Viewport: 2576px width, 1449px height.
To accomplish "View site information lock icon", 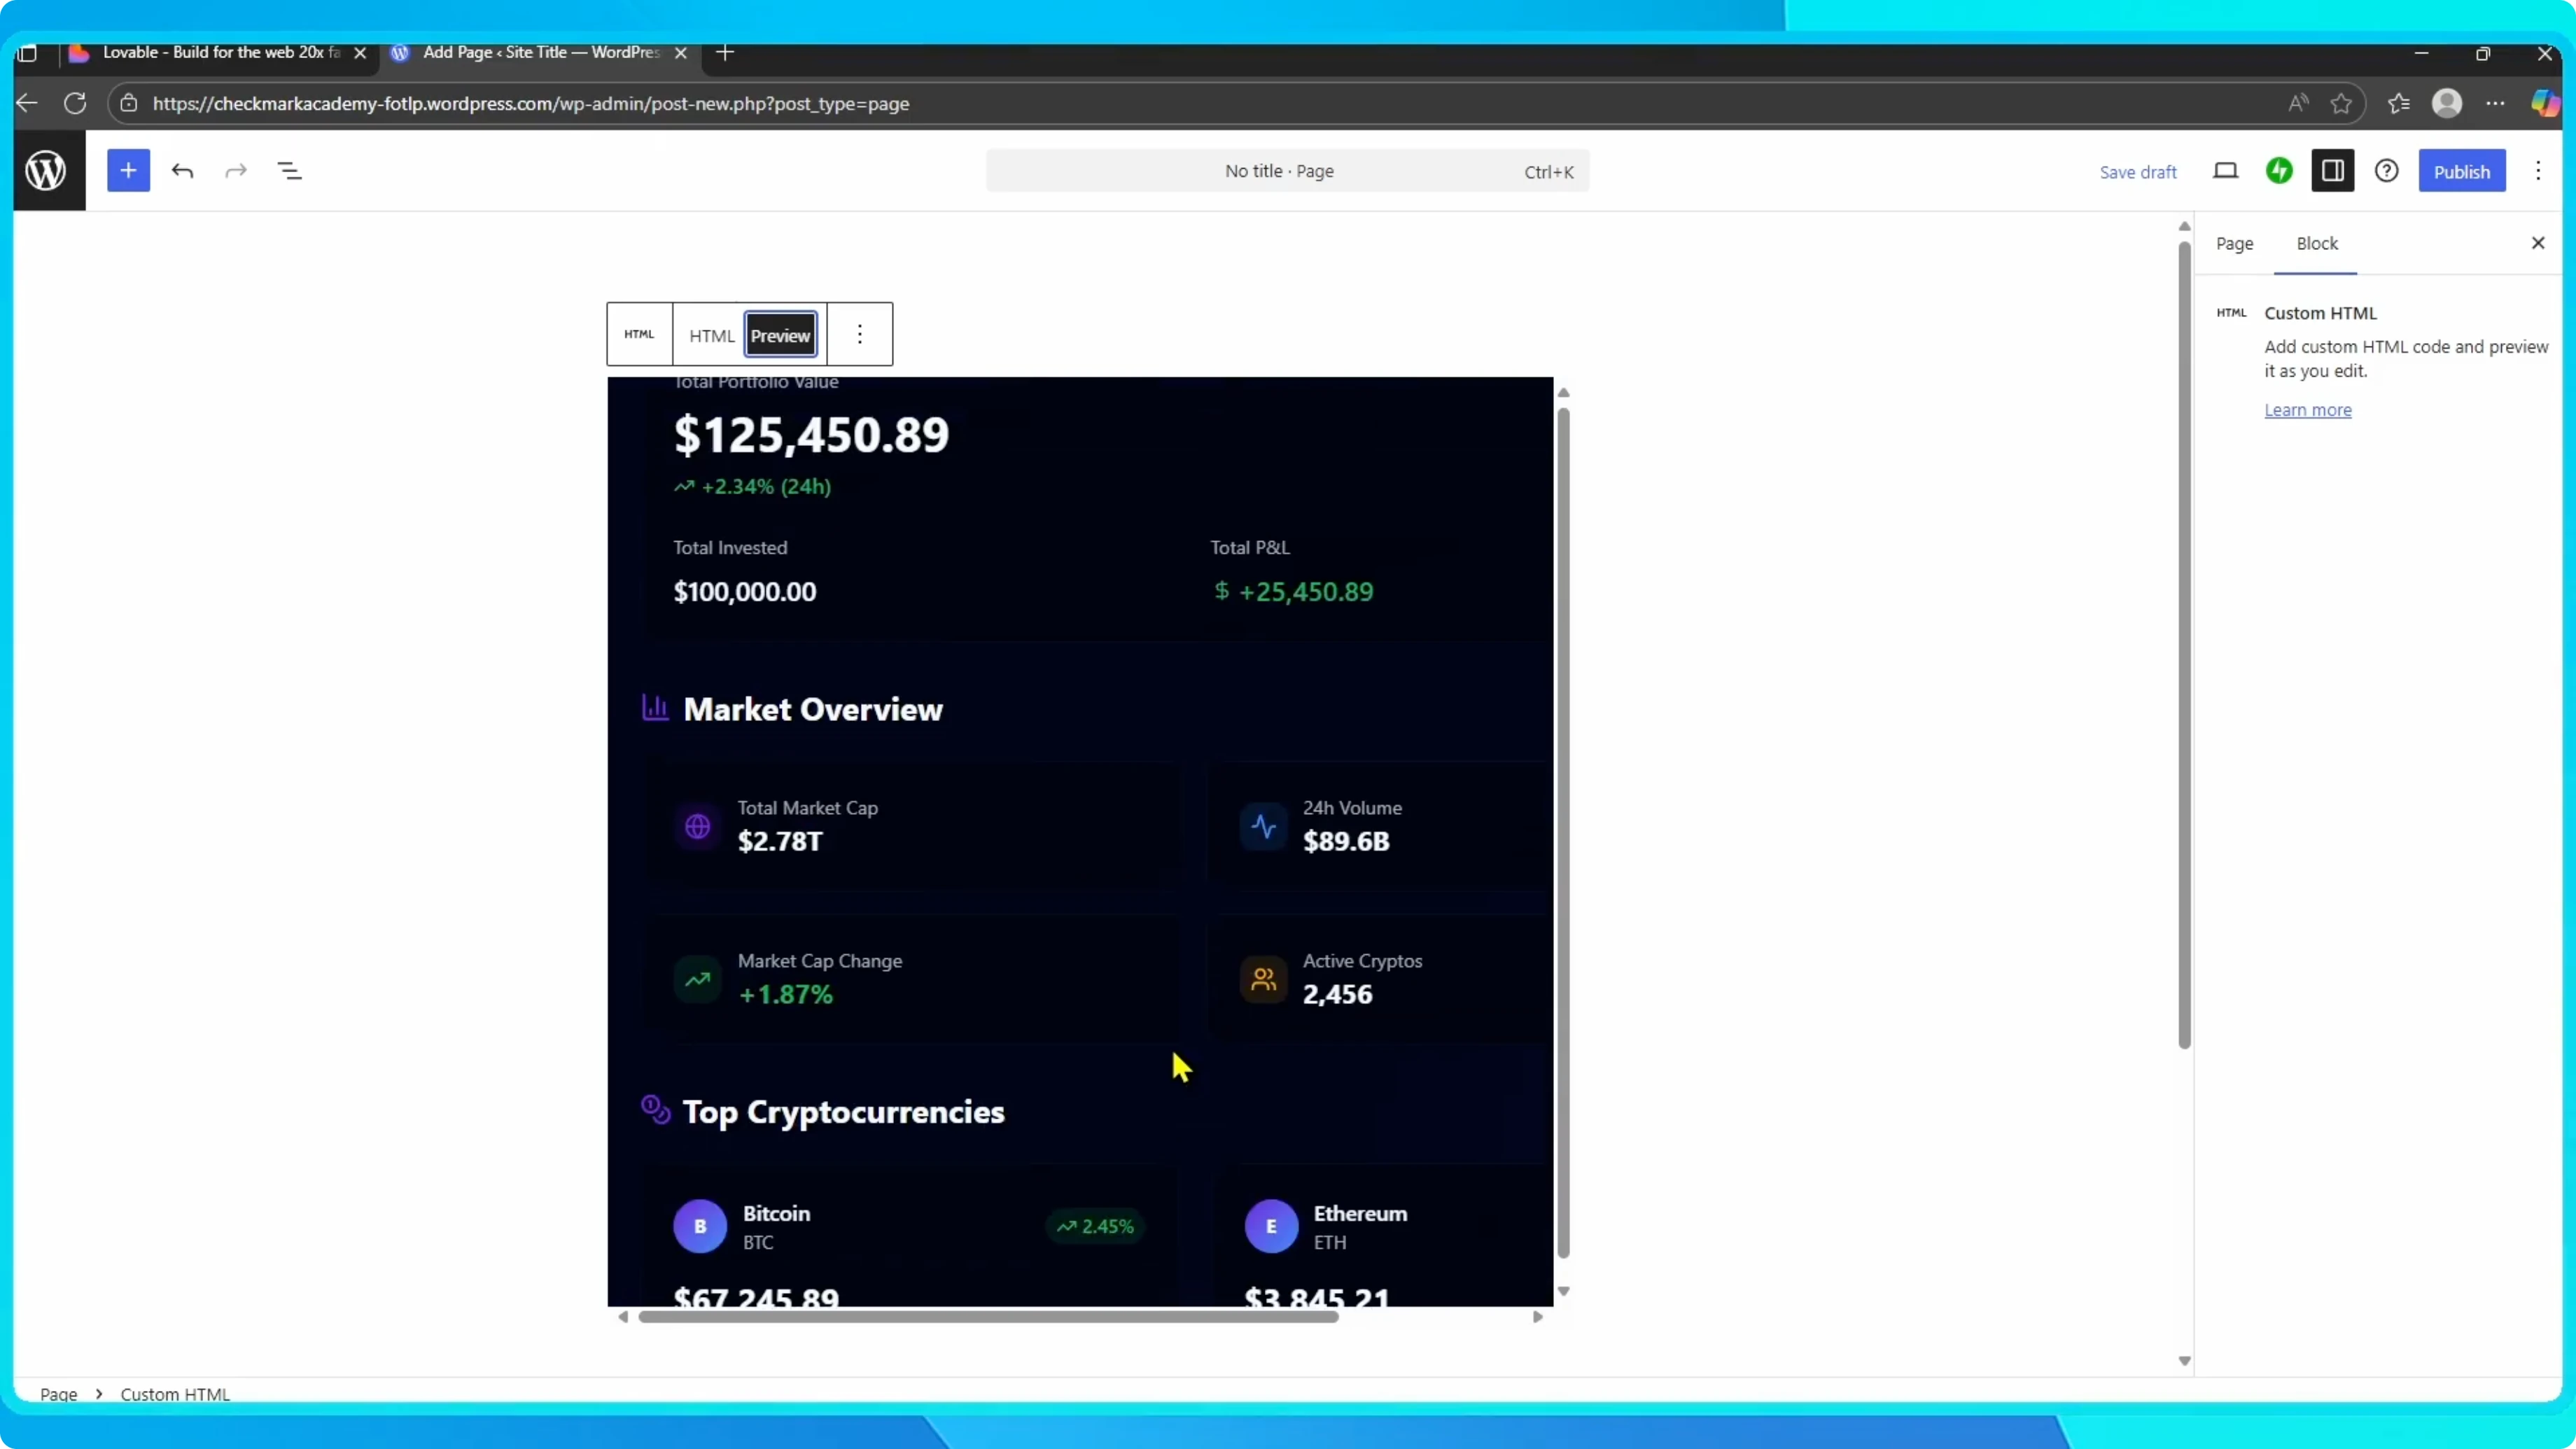I will click(x=129, y=103).
